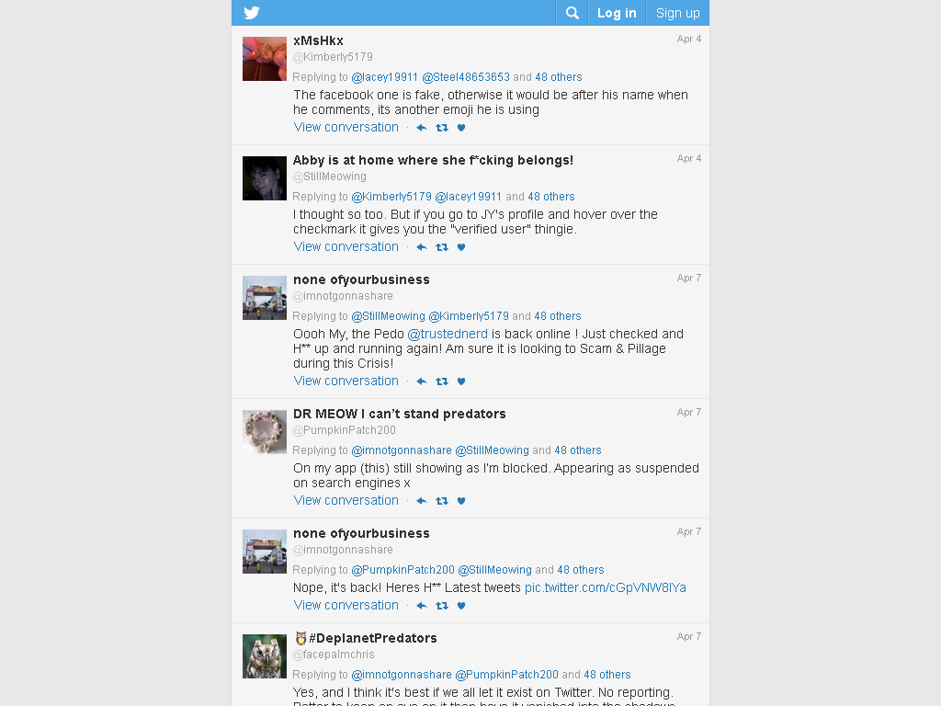Click the Apr 7 date on PumpkinPatch200's tweet

pos(689,413)
